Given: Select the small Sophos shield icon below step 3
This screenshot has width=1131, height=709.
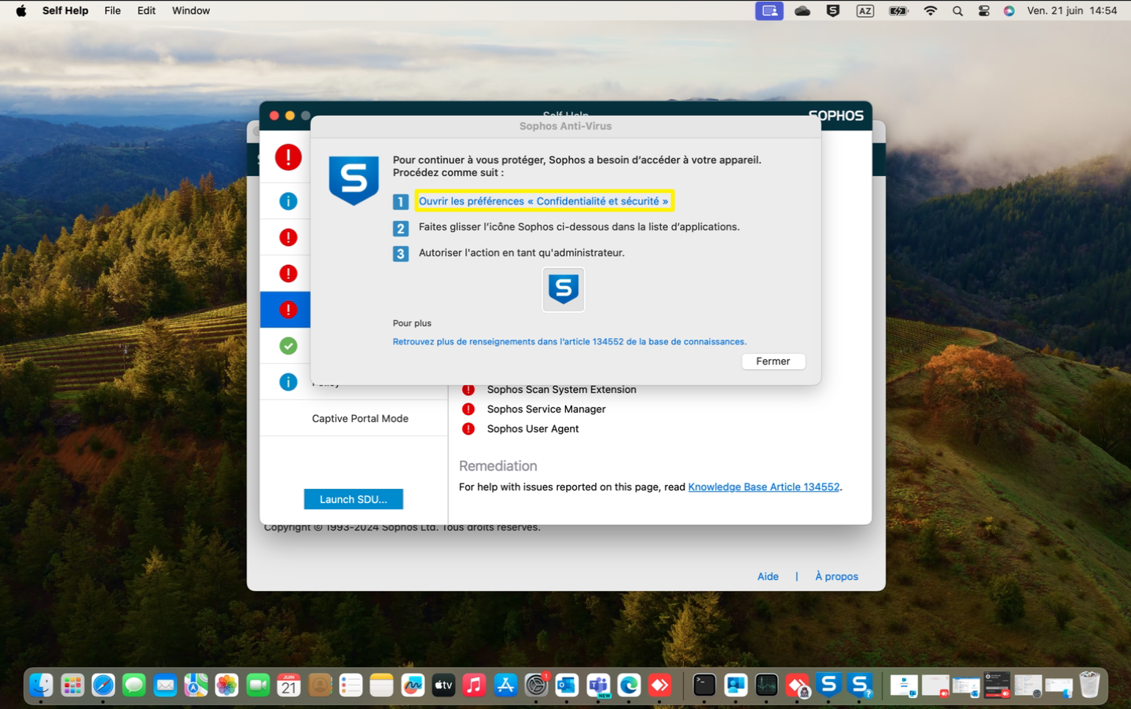Looking at the screenshot, I should [564, 289].
